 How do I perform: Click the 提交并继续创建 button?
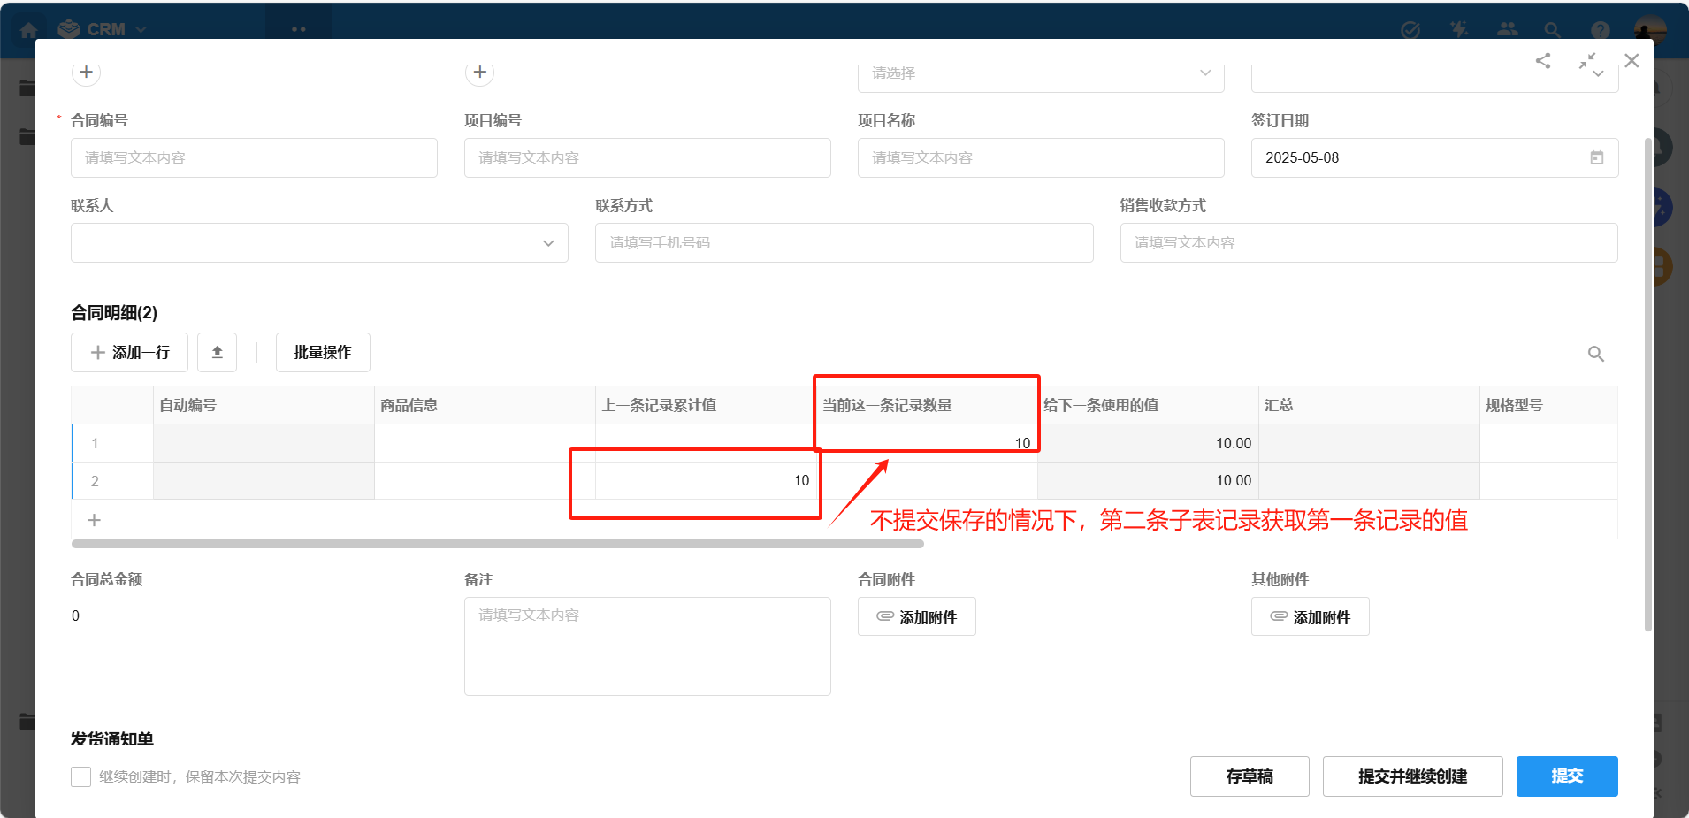(x=1413, y=776)
